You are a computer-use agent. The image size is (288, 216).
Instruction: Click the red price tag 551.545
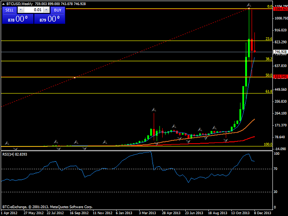[281, 76]
